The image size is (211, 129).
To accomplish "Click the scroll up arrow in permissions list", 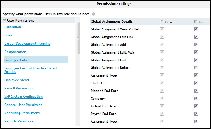I will (x=78, y=20).
